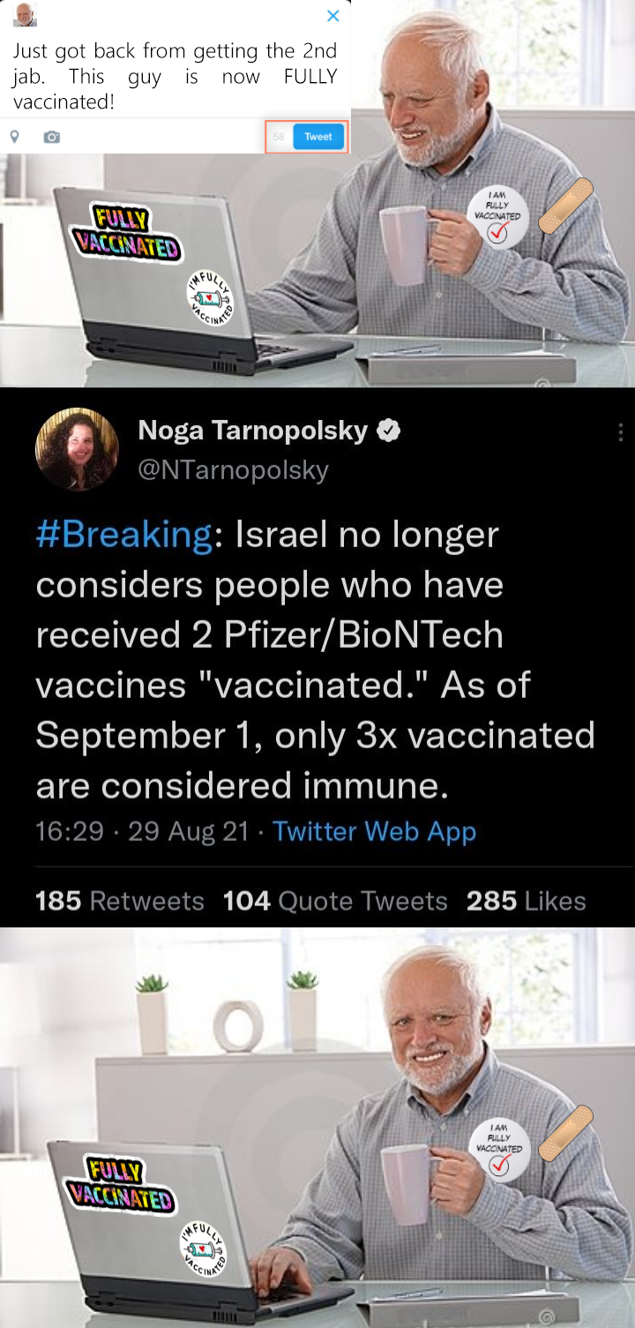
Task: Click inside the tweet compose text area
Action: [175, 76]
